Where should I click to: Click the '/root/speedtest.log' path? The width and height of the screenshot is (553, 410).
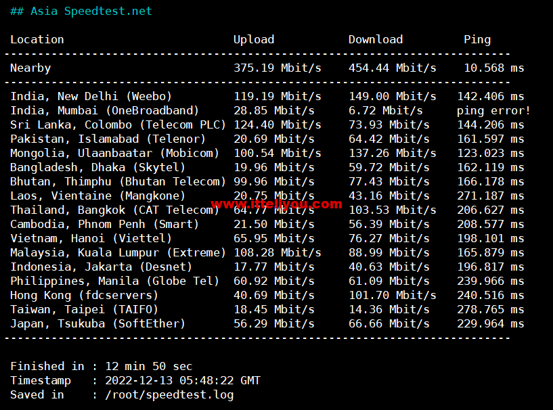pos(169,395)
